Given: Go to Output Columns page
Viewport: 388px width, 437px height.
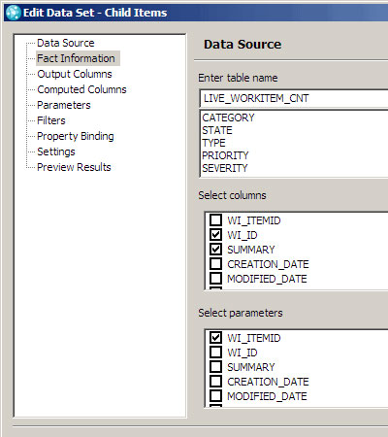Looking at the screenshot, I should (x=75, y=74).
